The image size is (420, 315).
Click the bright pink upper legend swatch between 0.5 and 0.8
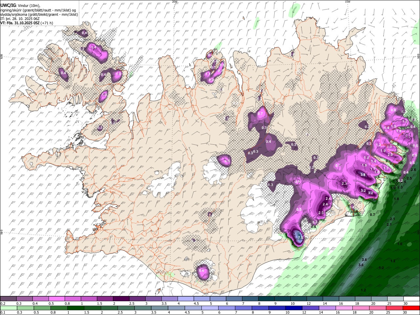pos(57,299)
